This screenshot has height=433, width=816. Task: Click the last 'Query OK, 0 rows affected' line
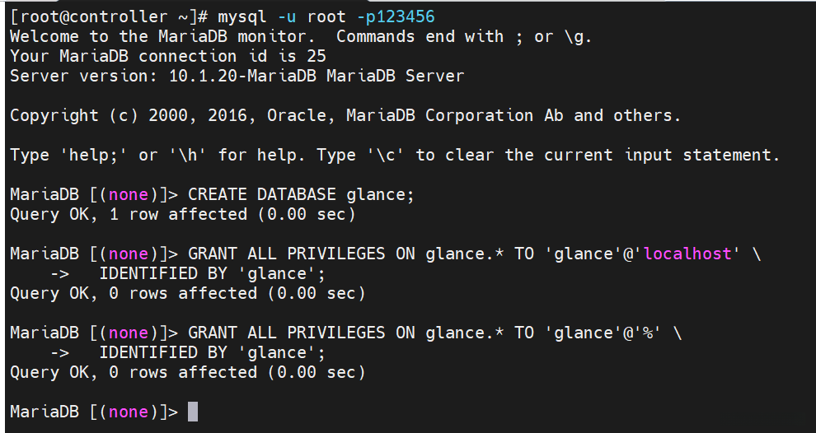click(187, 372)
